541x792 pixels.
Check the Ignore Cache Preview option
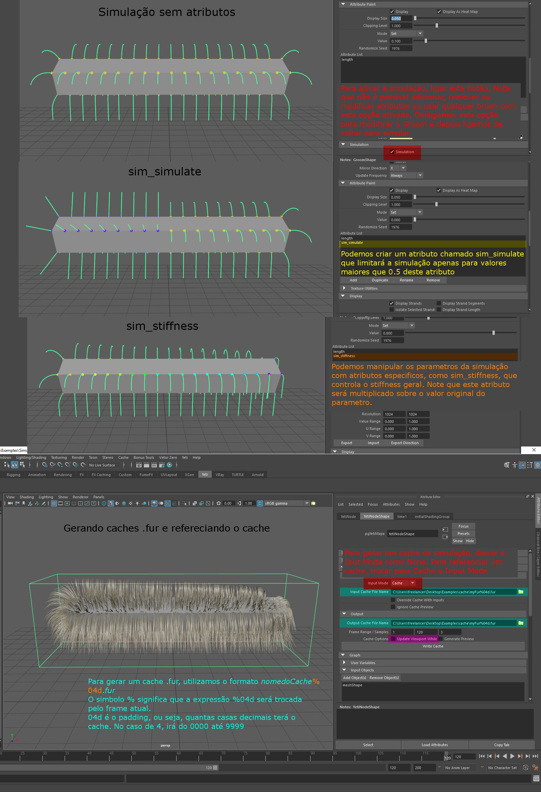(x=393, y=607)
